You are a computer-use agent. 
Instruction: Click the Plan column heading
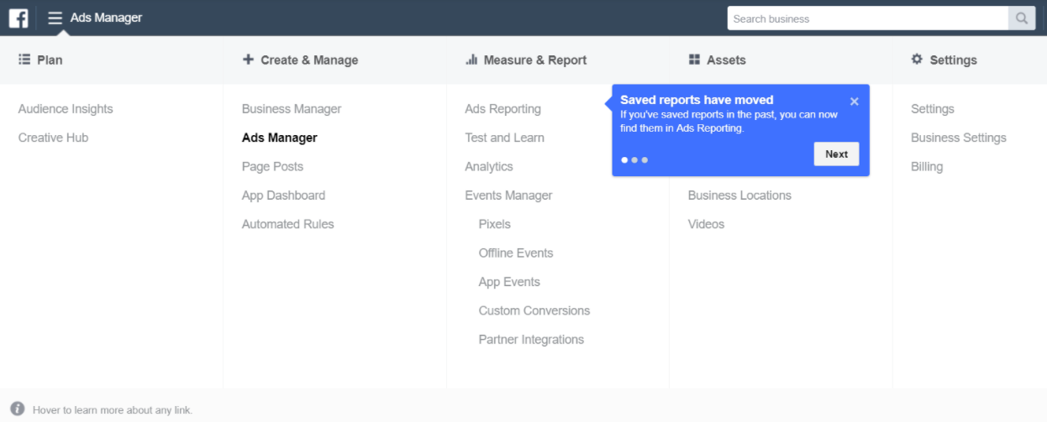50,60
